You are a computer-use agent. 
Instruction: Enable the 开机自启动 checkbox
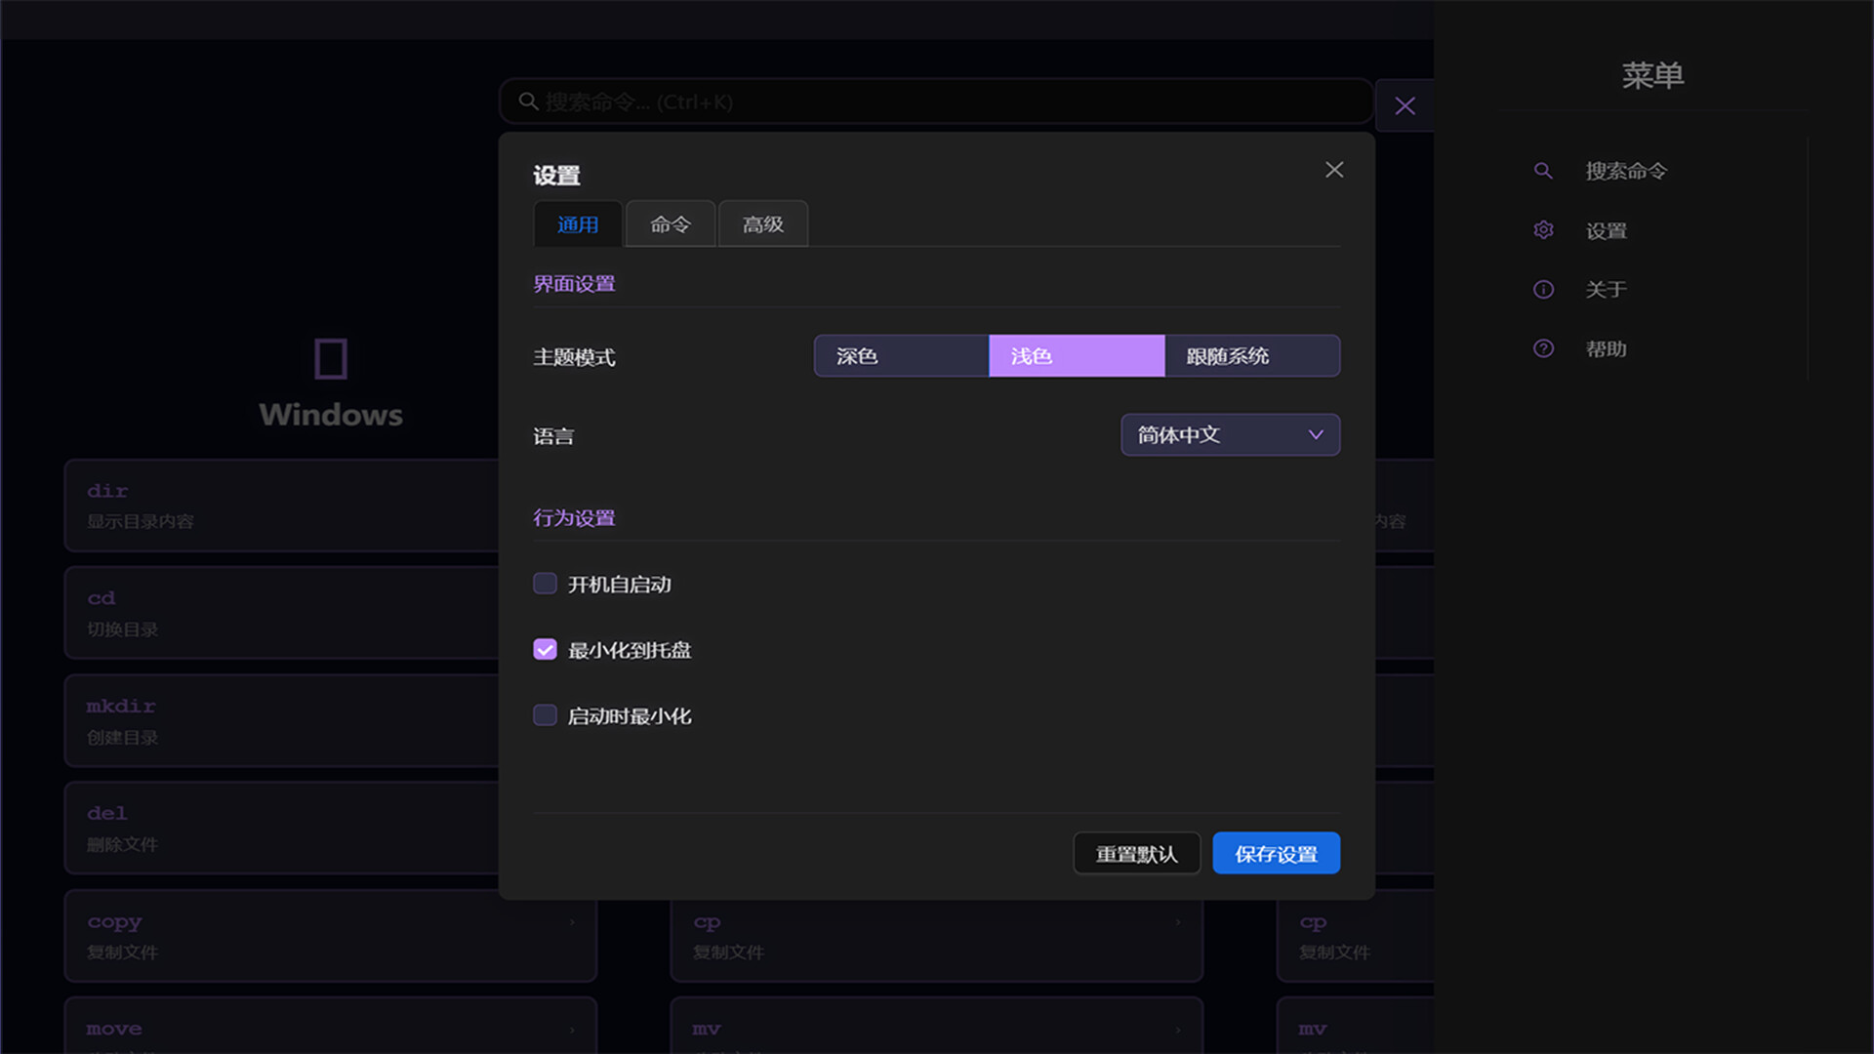545,584
